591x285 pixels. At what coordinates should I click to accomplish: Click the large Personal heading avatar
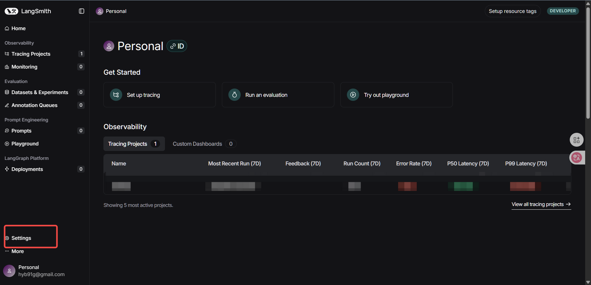point(109,46)
